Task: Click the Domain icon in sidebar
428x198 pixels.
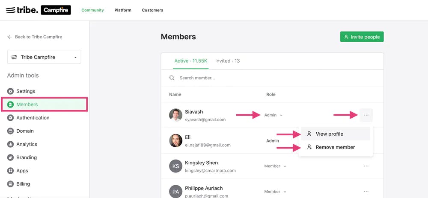Action: coord(11,131)
